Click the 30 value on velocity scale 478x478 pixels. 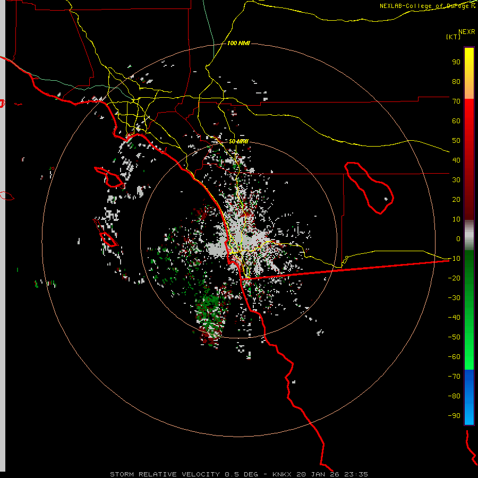tap(456, 180)
